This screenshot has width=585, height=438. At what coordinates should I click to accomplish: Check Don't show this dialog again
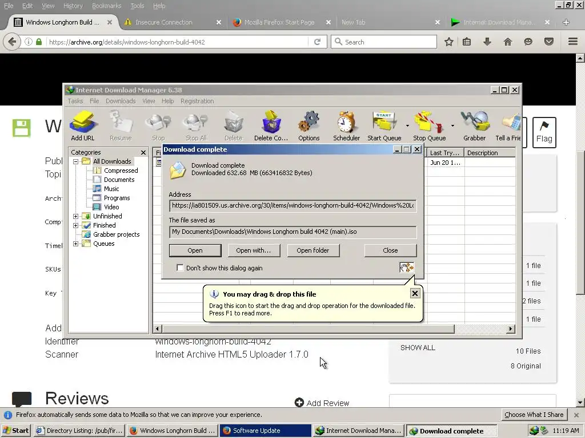pos(180,268)
